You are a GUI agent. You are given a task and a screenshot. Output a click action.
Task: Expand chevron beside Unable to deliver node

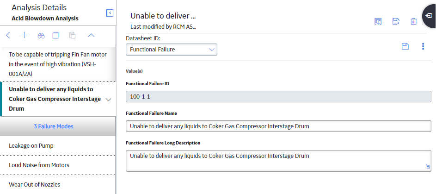[x=109, y=100]
